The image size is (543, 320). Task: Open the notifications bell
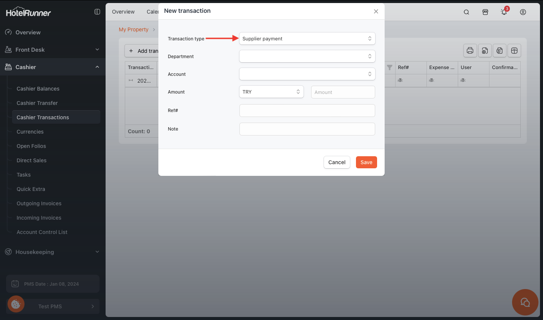tap(504, 12)
